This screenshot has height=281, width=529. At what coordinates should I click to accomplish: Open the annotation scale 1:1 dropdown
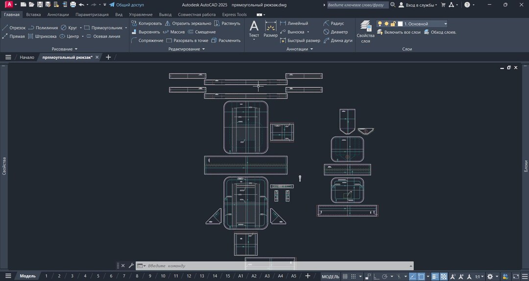coord(480,277)
